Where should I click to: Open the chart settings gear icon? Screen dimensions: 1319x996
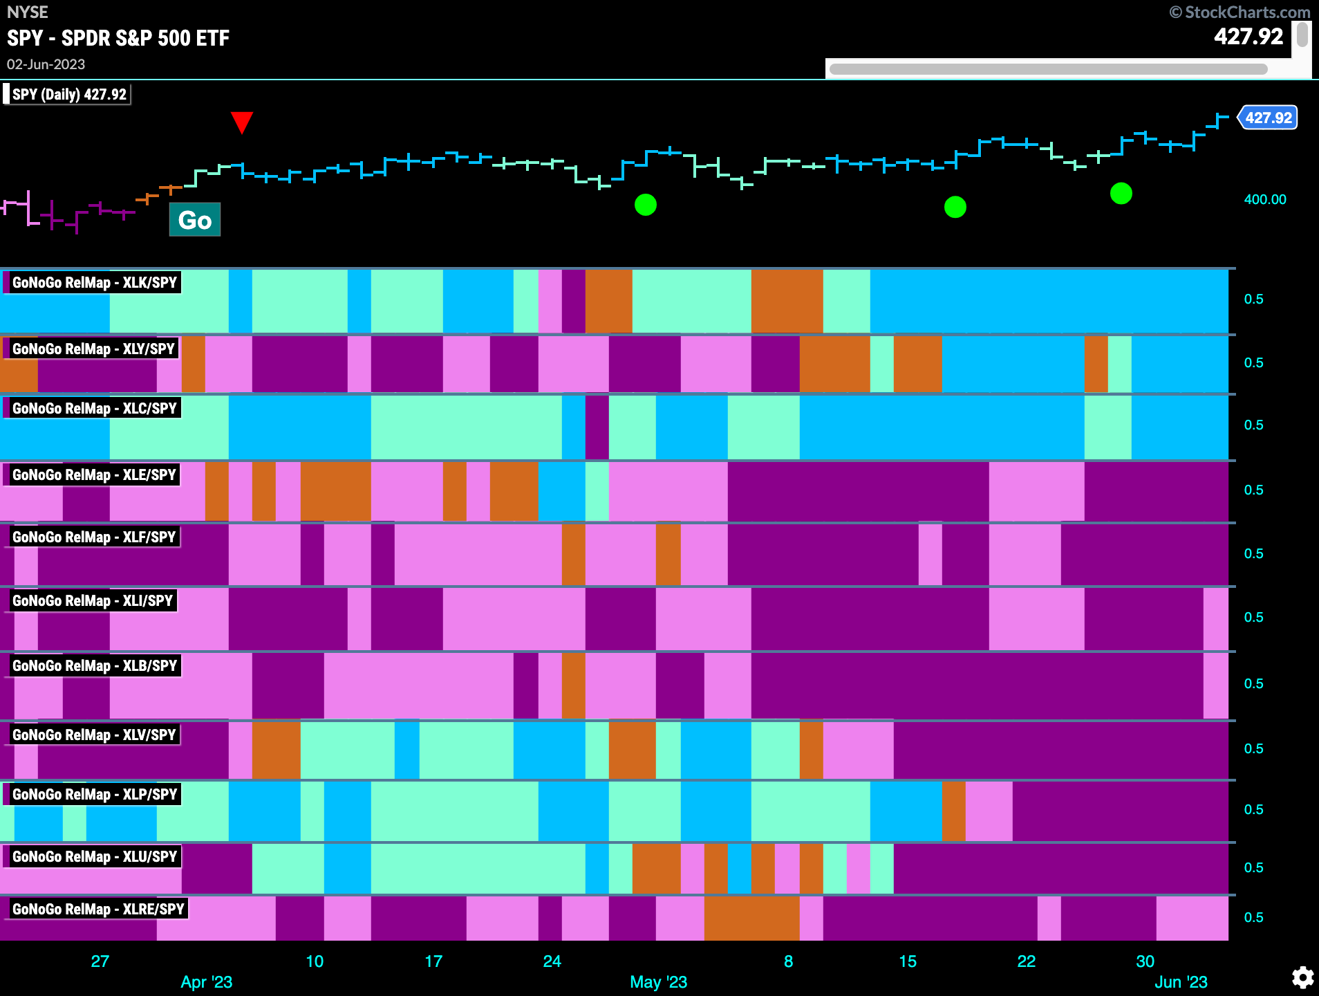1302,977
